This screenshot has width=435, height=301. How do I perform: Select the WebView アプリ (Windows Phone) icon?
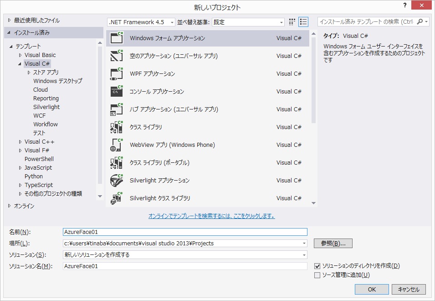[117, 145]
